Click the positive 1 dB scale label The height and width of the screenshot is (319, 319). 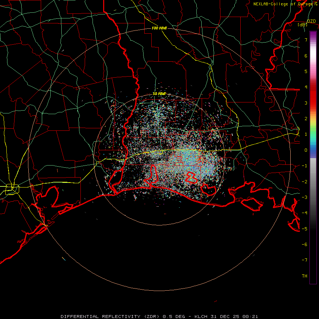306,134
